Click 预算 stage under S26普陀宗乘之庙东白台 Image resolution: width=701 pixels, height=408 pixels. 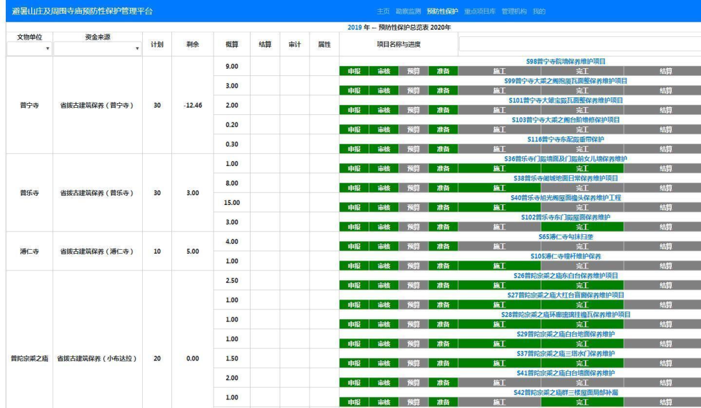pos(413,285)
